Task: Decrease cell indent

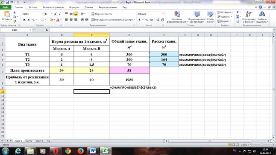Action: click(x=82, y=20)
